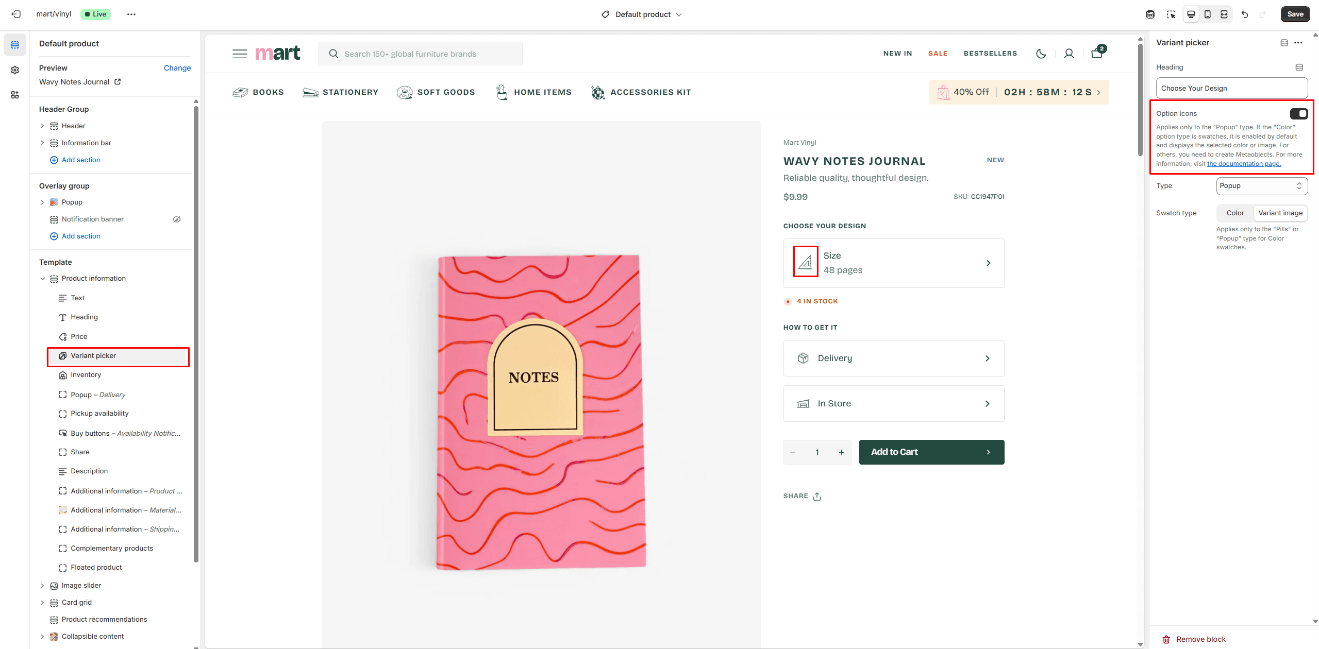The image size is (1319, 649).
Task: Click the exit editor icon
Action: click(16, 14)
